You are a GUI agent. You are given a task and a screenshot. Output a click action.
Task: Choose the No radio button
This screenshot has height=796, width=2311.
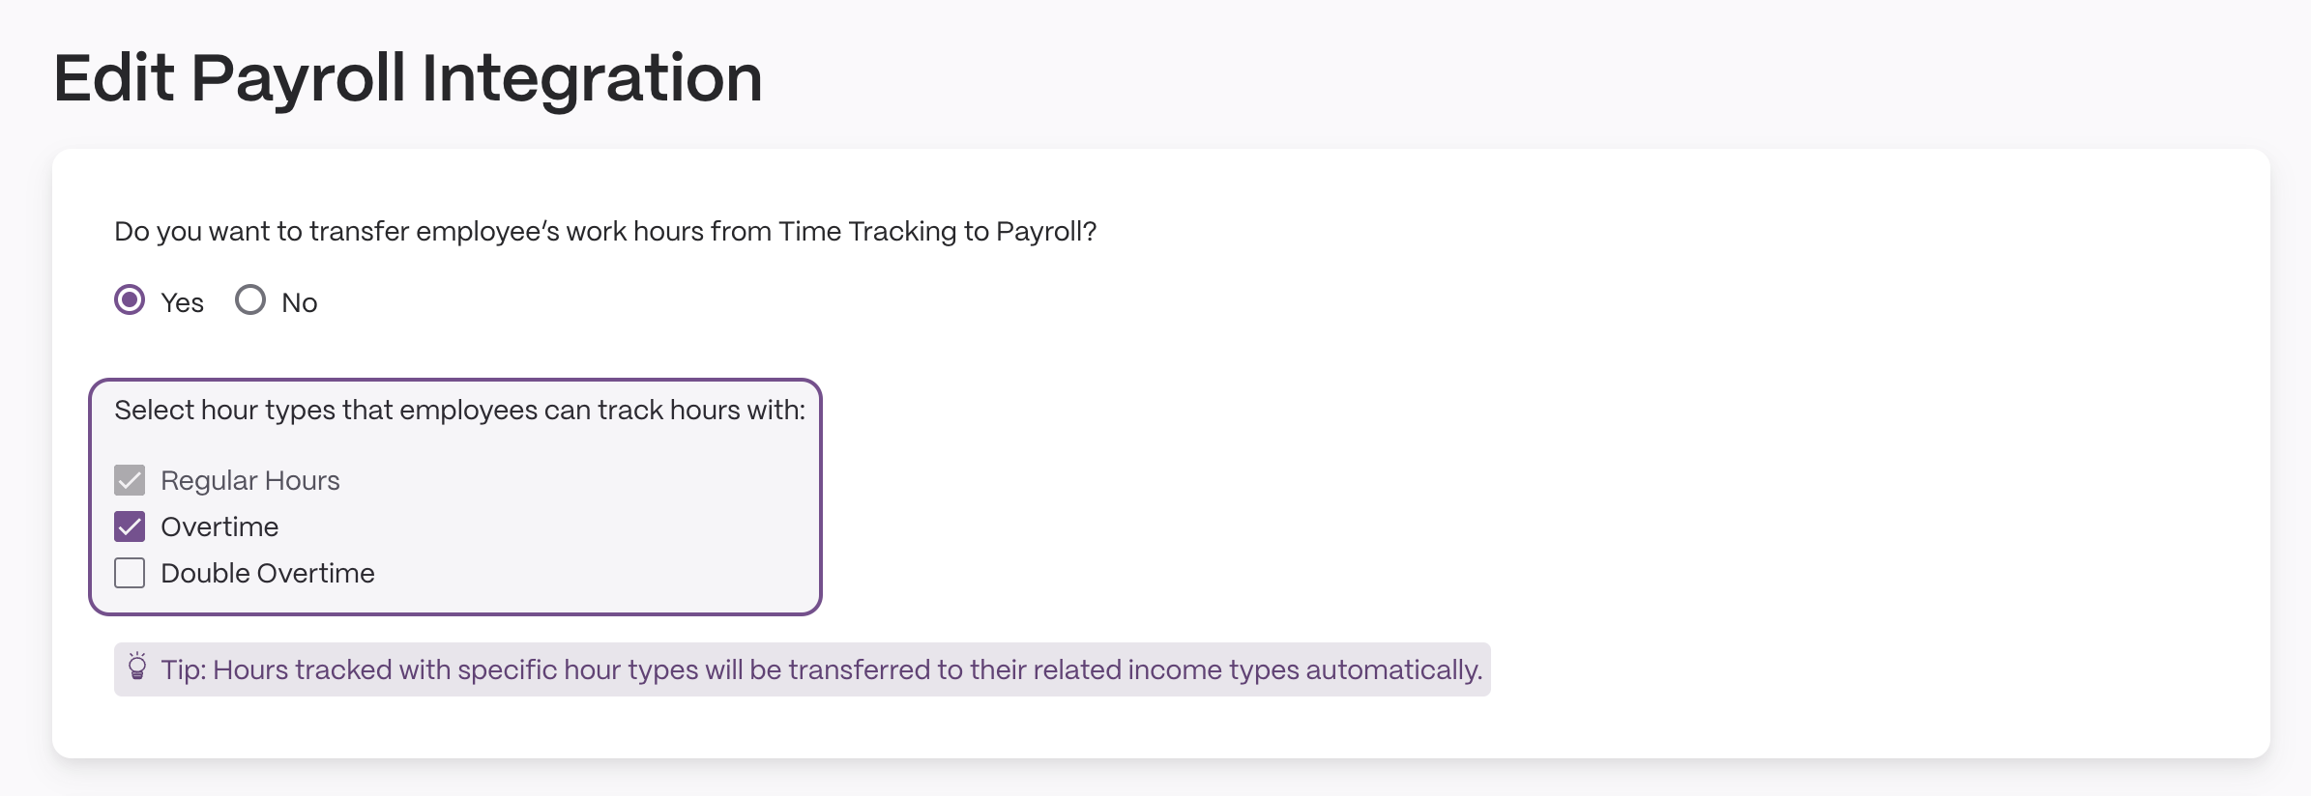[x=250, y=299]
